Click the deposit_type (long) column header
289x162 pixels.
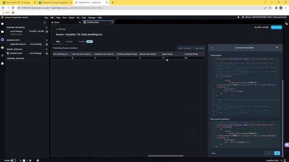(149, 54)
